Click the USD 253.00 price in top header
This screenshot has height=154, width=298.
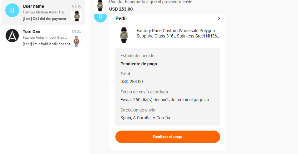[121, 9]
